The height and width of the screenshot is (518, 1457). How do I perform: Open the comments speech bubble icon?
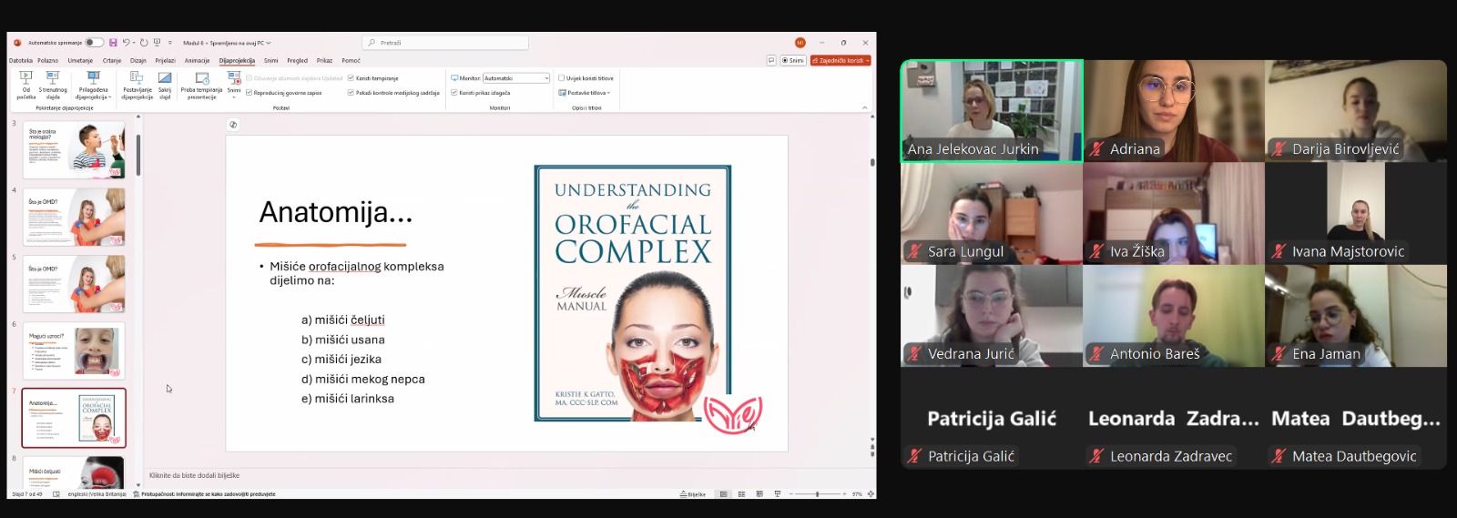pyautogui.click(x=771, y=61)
